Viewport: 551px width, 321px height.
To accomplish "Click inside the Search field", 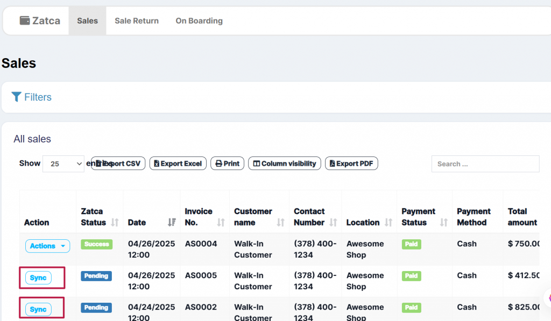I will [x=484, y=163].
